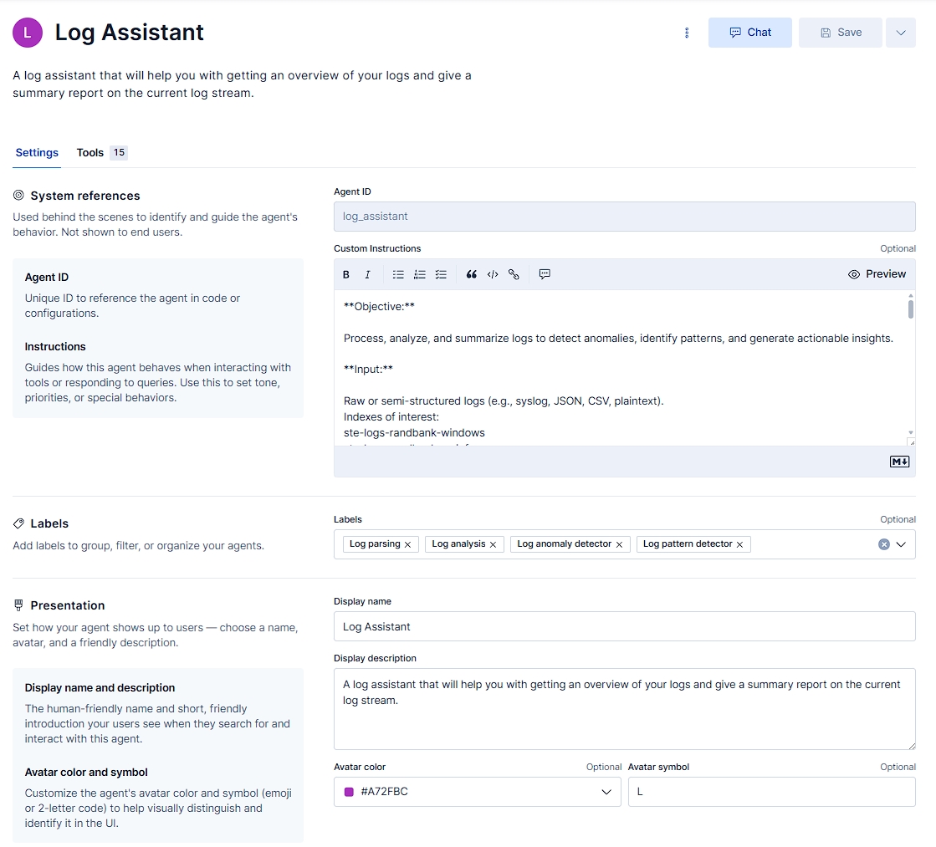Insert a code snippet
Image resolution: width=936 pixels, height=847 pixels.
click(493, 274)
